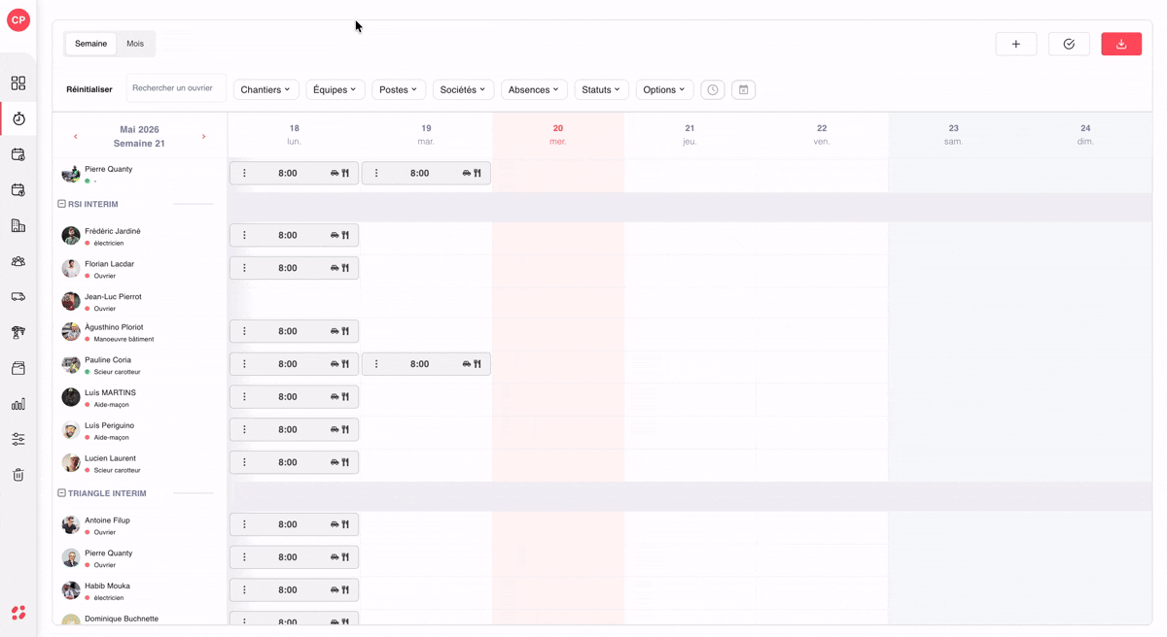Open 8:00 entry for Lucien Laurent Monday
The height and width of the screenshot is (637, 1167).
294,462
